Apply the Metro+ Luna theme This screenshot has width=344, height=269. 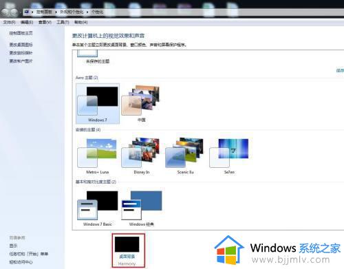98,156
